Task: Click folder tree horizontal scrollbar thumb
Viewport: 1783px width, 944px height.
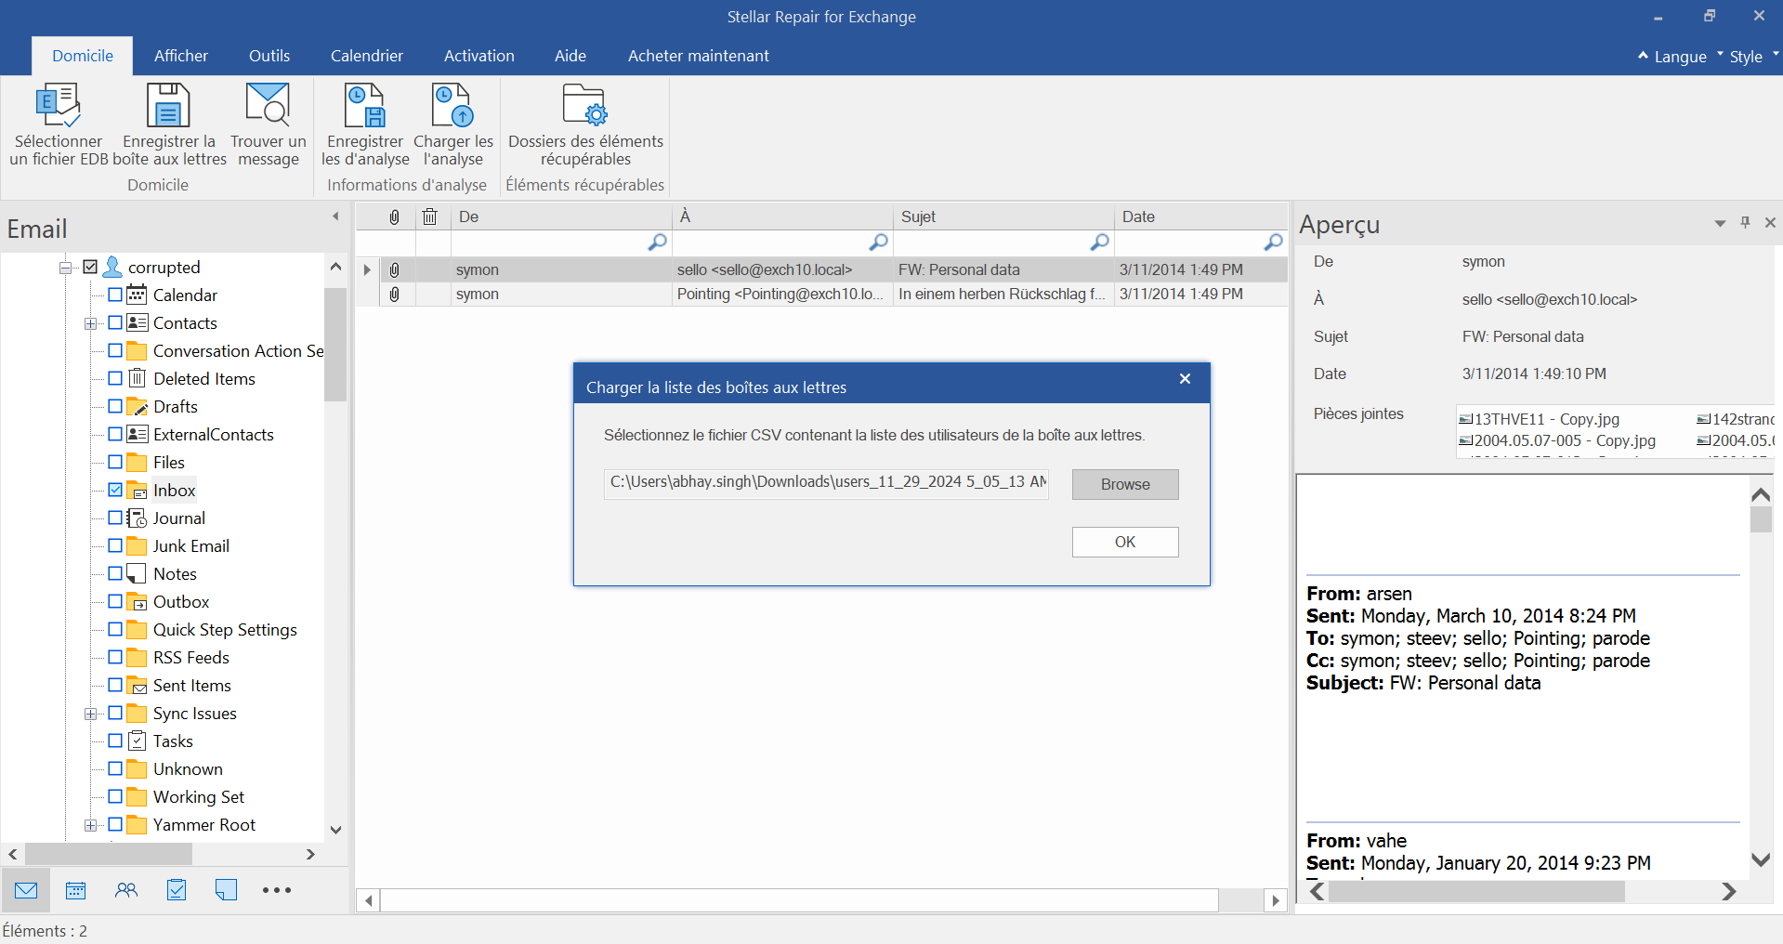Action: (x=109, y=854)
